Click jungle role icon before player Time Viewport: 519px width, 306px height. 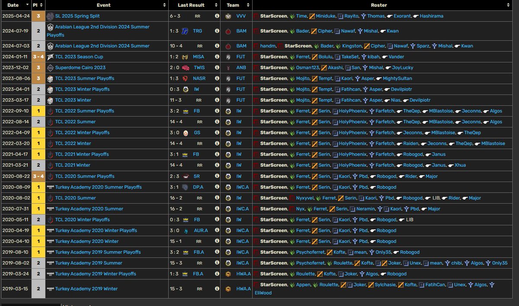292,16
